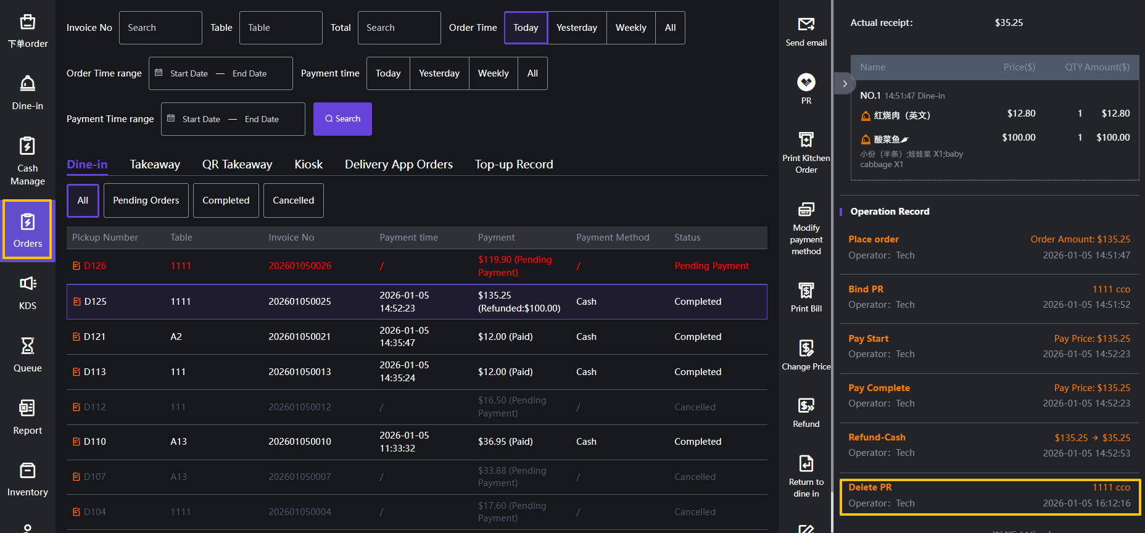Switch to Delivery App Orders tab
The width and height of the screenshot is (1145, 533).
399,165
